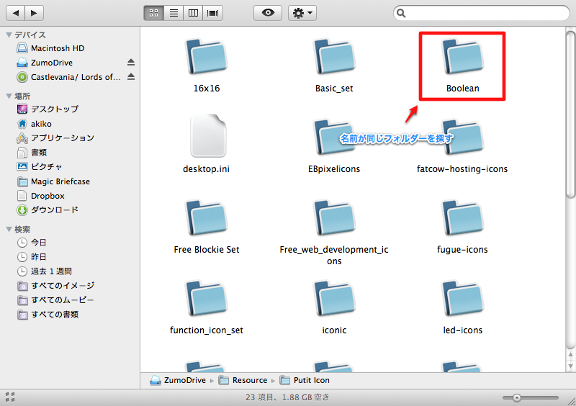This screenshot has width=576, height=406.
Task: Select the iconic folder icon
Action: point(334,299)
